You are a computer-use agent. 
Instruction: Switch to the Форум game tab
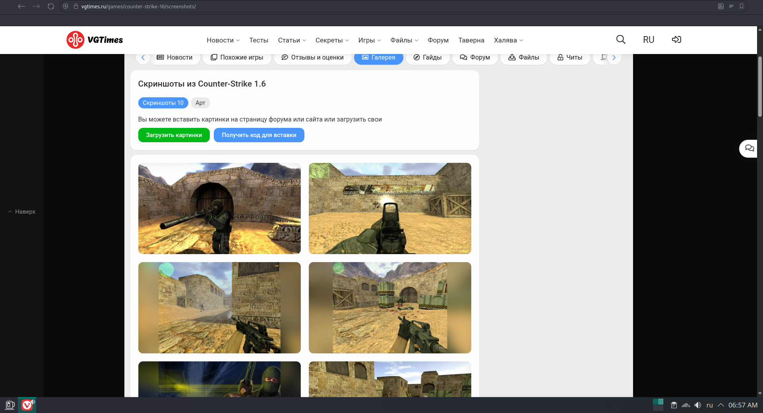pyautogui.click(x=475, y=58)
